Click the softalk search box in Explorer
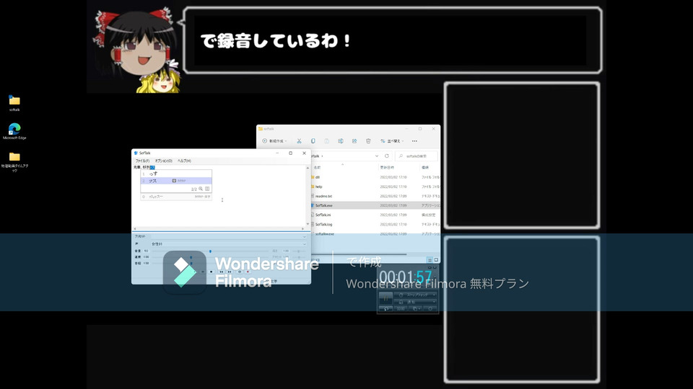This screenshot has width=693, height=389. pos(417,156)
